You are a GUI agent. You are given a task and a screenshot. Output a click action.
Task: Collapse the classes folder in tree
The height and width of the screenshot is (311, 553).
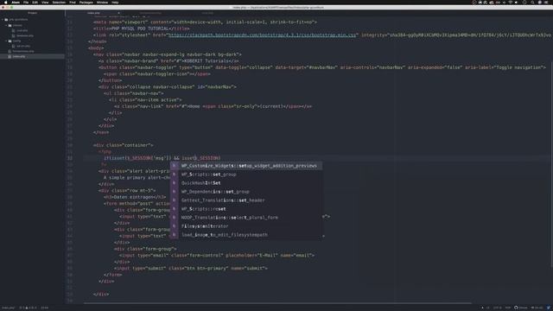tap(6, 25)
